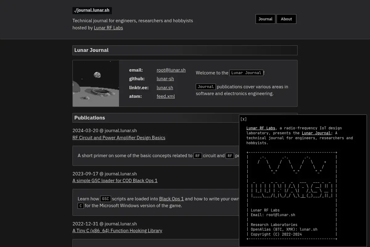This screenshot has width=370, height=247.
Task: Click Lunar Journal link in popup
Action: pyautogui.click(x=316, y=133)
